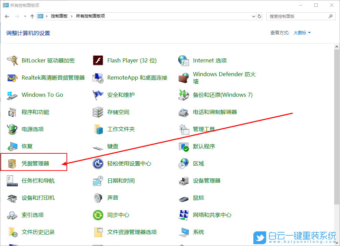The width and height of the screenshot is (340, 246).
Task: Expand the address bar history dropdown
Action: (253, 16)
